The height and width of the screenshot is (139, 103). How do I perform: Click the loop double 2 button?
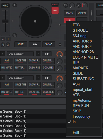8,44
